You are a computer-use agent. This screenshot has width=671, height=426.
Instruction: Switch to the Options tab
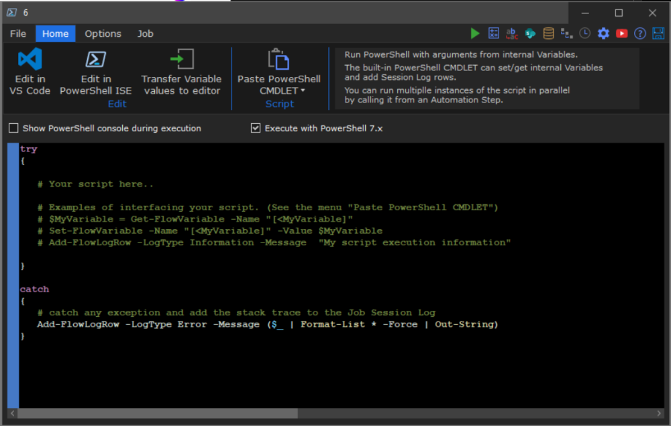coord(103,33)
